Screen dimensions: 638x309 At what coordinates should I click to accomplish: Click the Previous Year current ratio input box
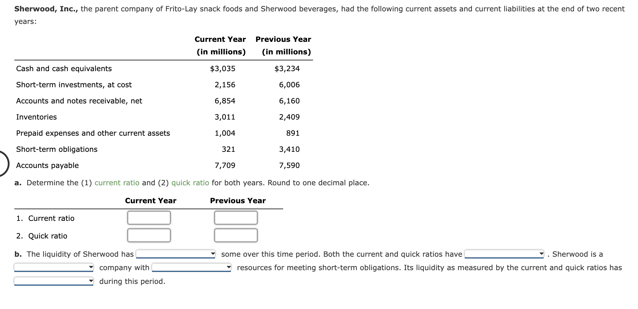click(235, 218)
